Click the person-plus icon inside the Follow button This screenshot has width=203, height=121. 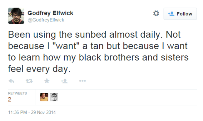(x=171, y=14)
